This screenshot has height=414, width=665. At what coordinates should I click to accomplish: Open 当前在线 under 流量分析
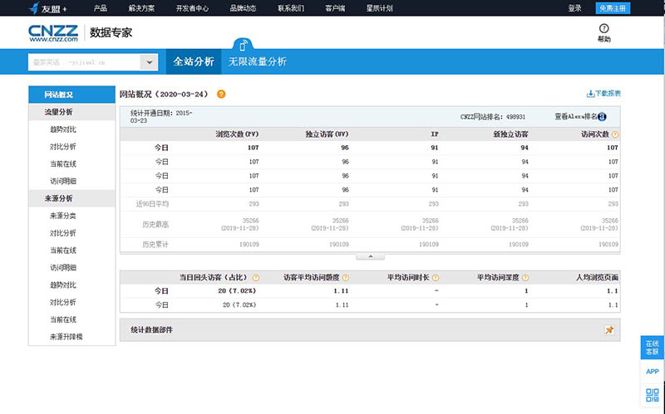[63, 164]
